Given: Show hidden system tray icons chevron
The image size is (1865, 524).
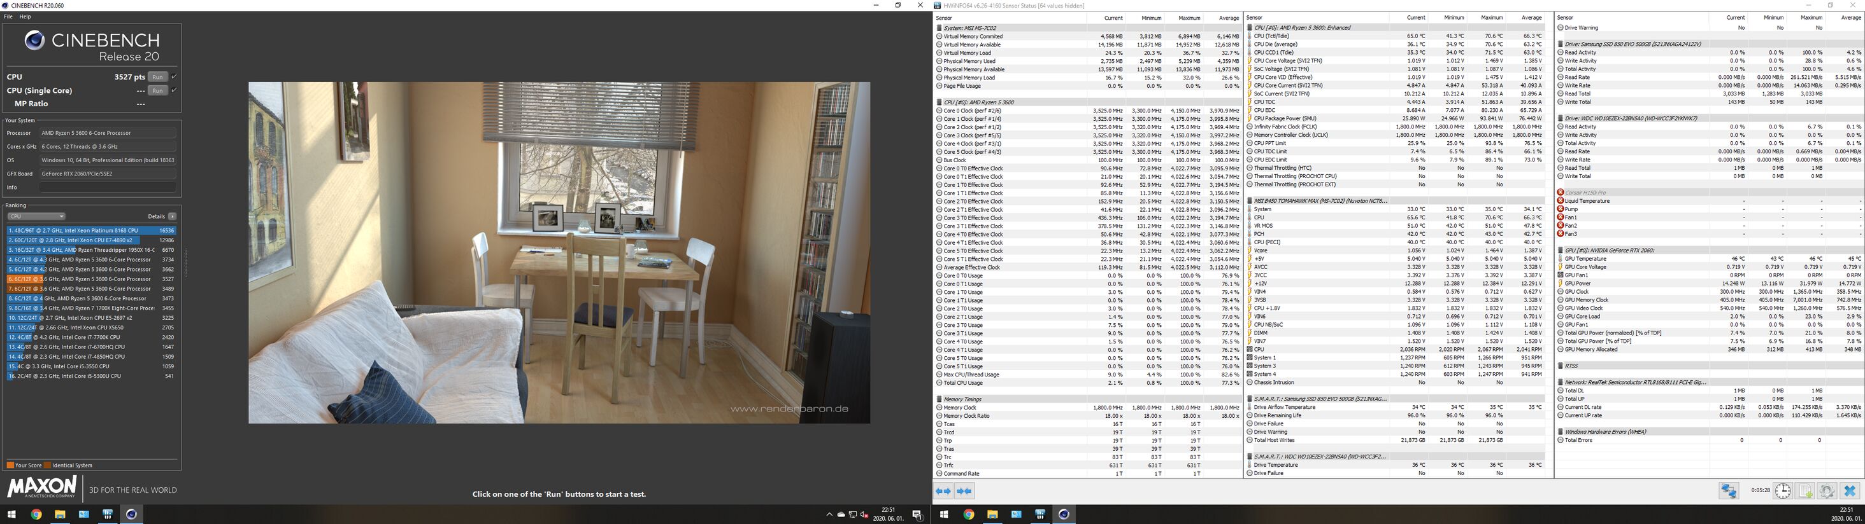Looking at the screenshot, I should pyautogui.click(x=829, y=514).
